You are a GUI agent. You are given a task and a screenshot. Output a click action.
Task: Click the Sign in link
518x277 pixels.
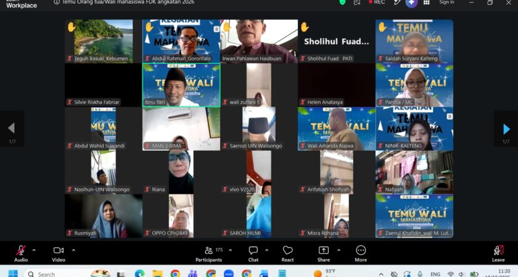coord(446,2)
